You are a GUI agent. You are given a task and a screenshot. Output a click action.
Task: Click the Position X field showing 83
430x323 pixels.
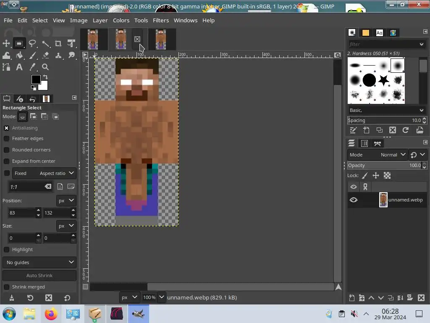pos(22,213)
